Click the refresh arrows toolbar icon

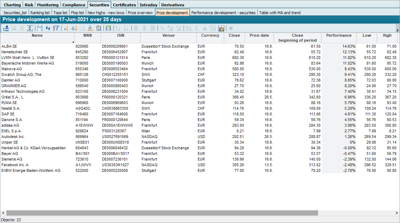coord(48,28)
